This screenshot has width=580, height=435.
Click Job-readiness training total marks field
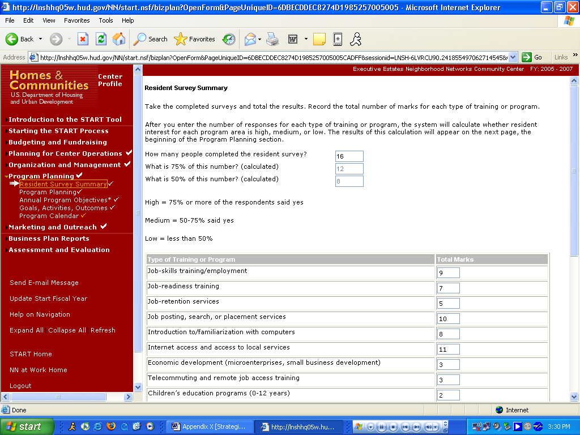tap(449, 288)
